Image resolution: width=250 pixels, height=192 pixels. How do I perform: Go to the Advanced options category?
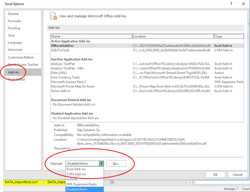click(15, 49)
